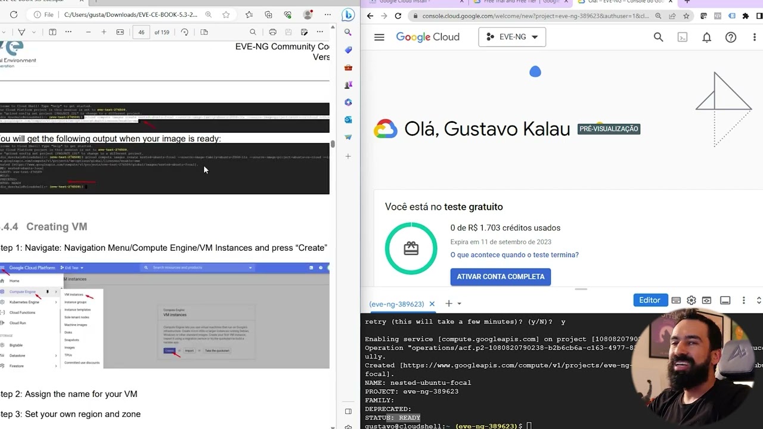763x429 pixels.
Task: Select the (eve-ng-389623) Cloud Shell tab
Action: [396, 304]
